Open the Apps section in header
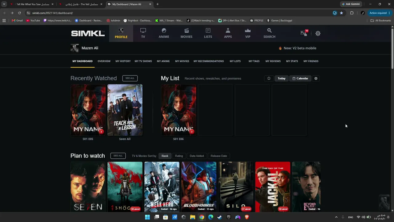 click(x=228, y=33)
